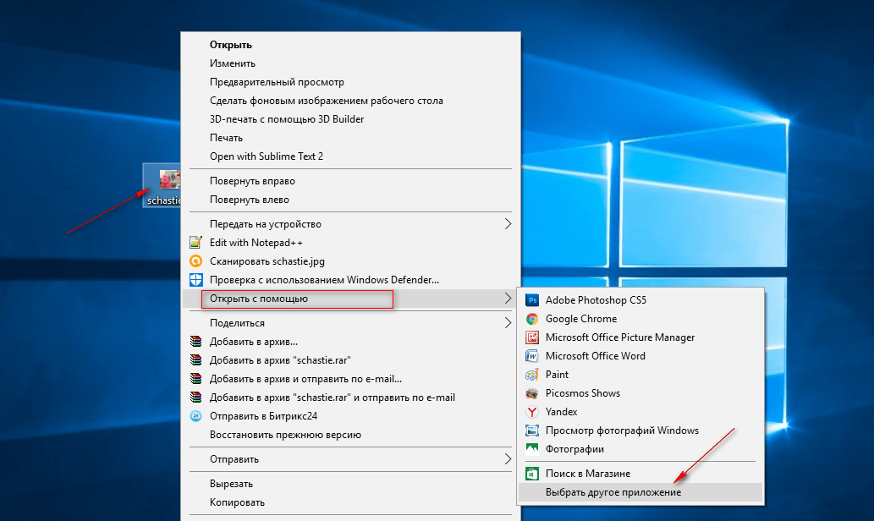Click the Microsoft Office Picture Manager icon
The height and width of the screenshot is (521, 874).
pyautogui.click(x=532, y=337)
